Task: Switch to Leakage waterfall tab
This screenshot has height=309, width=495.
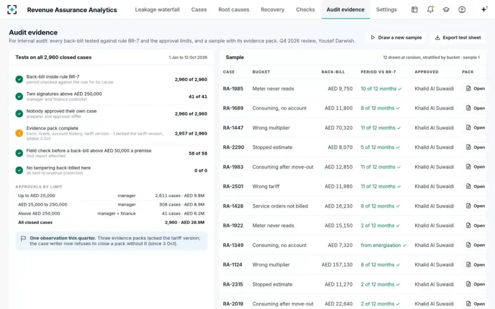Action: pyautogui.click(x=157, y=9)
